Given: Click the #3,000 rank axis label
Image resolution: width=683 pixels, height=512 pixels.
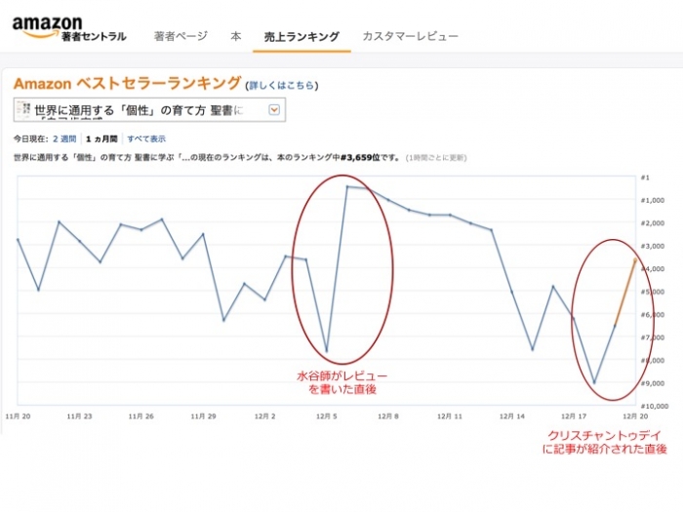Looking at the screenshot, I should (653, 247).
